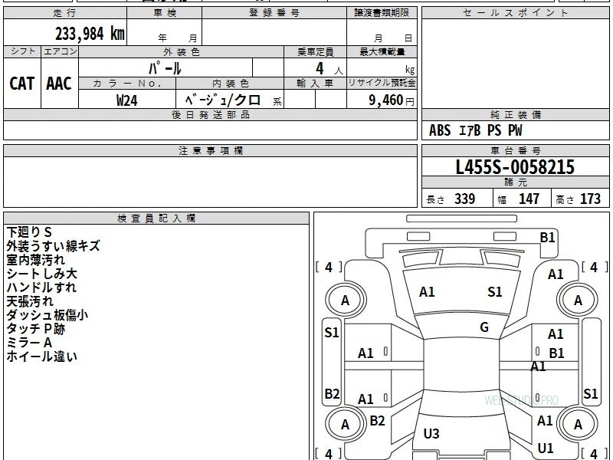Click the note 天張汚れ
Screen dimensions: 613x460
(x=30, y=301)
